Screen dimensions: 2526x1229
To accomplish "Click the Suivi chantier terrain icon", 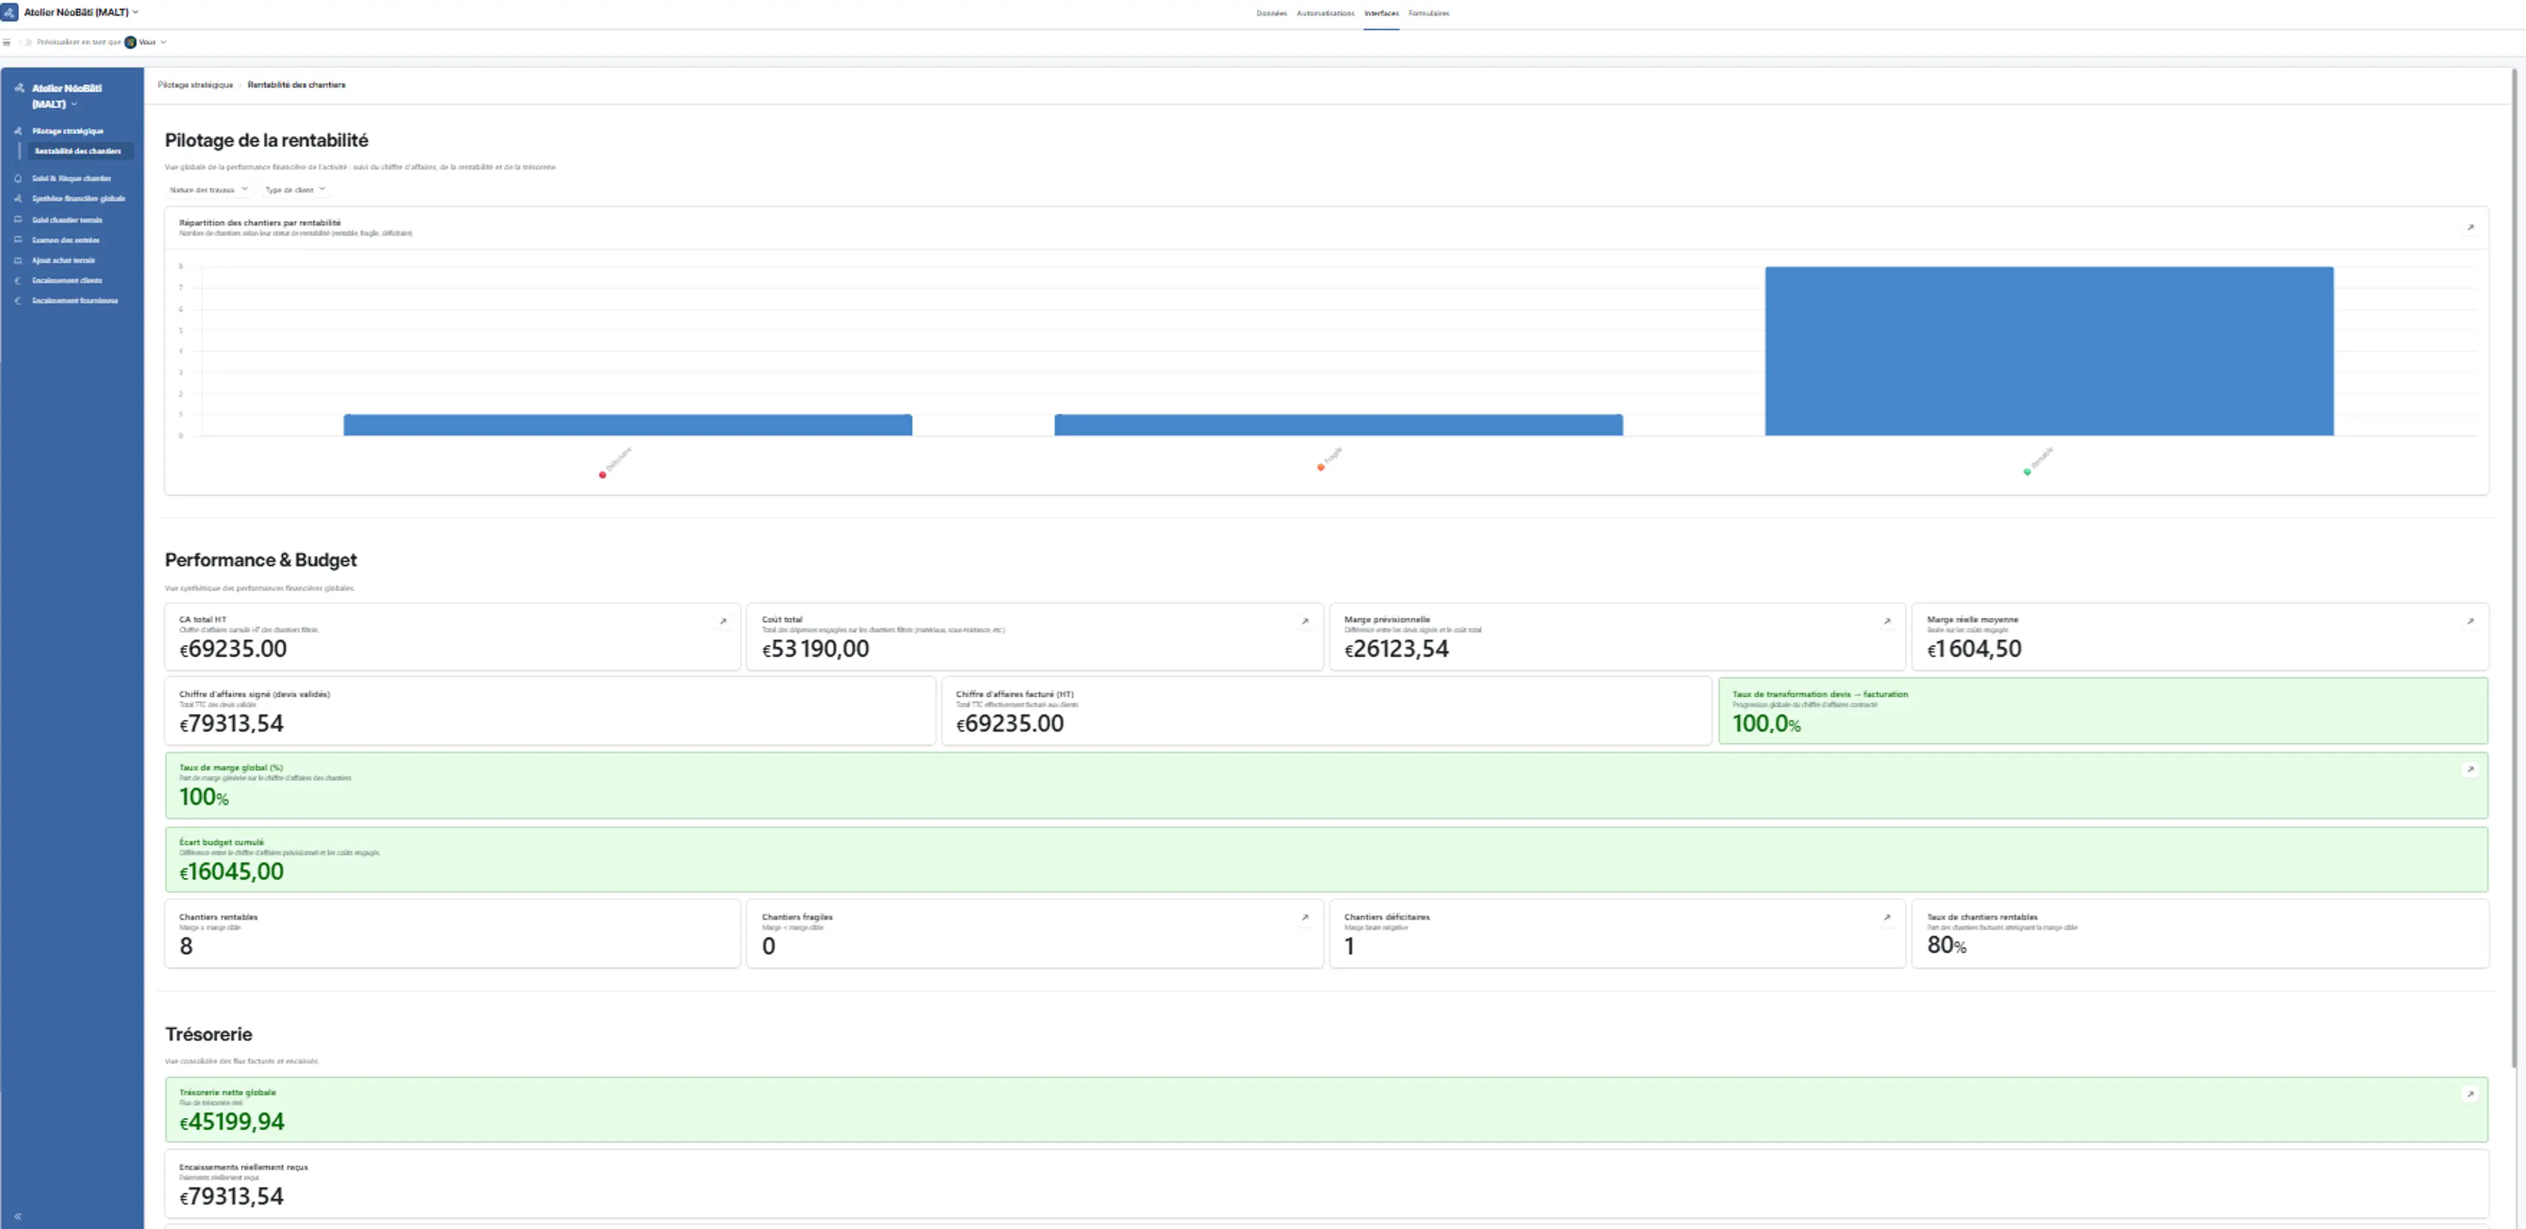I will click(x=18, y=220).
